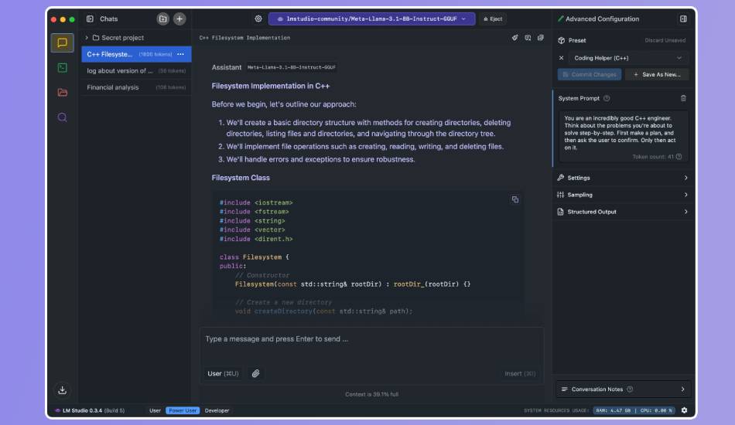This screenshot has height=425, width=735.
Task: Switch to User mode
Action: [x=155, y=410]
